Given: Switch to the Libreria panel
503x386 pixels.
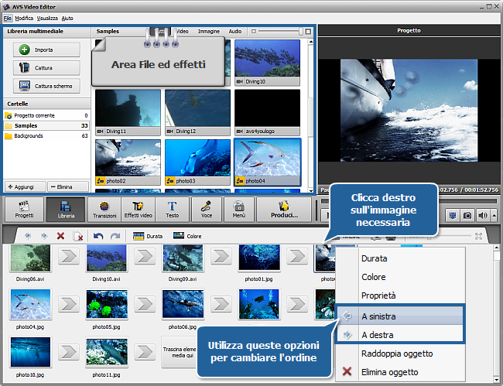Looking at the screenshot, I should pos(65,210).
